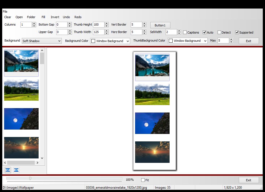Image resolution: width=265 pixels, height=192 pixels.
Task: Click the Button1 button
Action: (160, 25)
